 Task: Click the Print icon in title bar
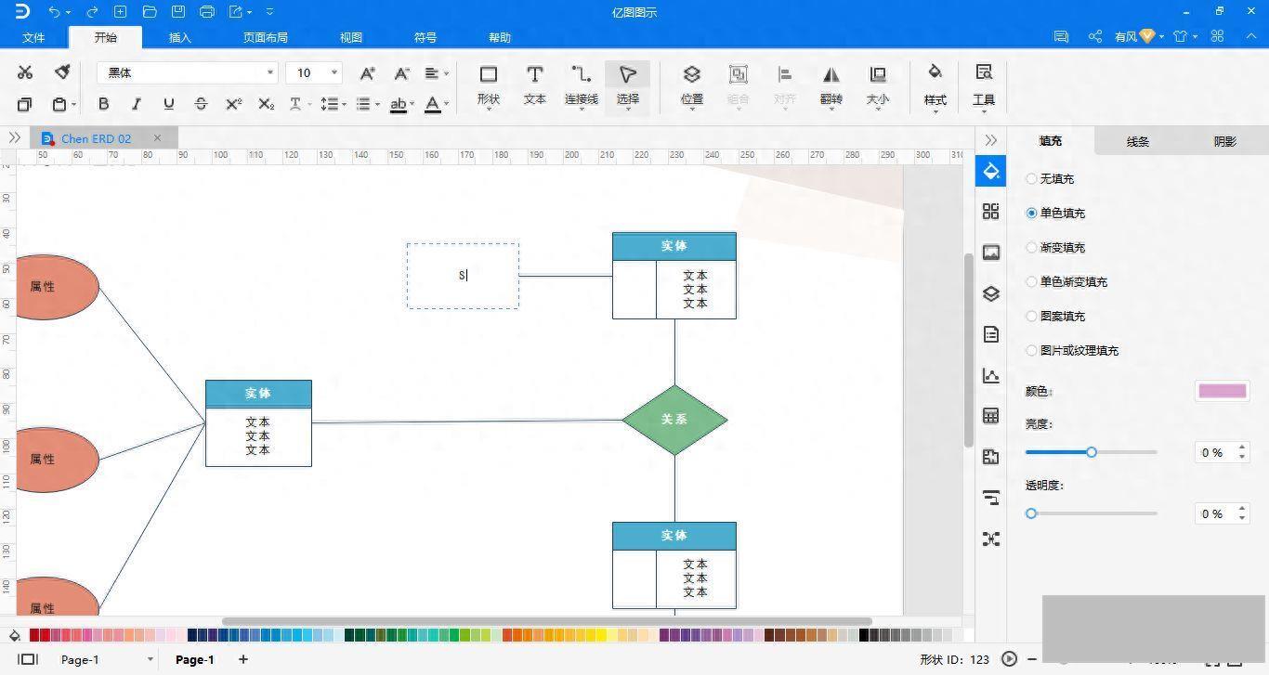tap(207, 12)
